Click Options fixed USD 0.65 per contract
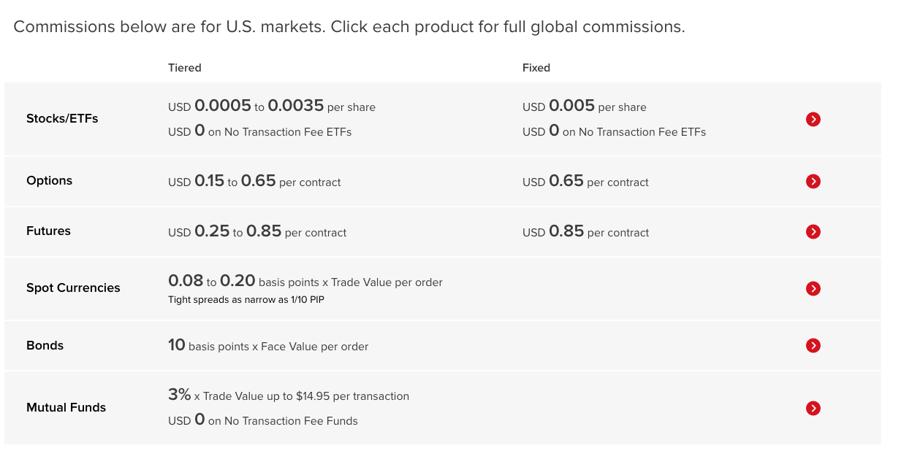Viewport: 901px width, 459px height. [585, 182]
